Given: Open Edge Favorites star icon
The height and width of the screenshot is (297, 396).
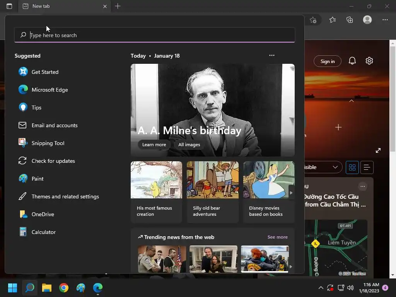Looking at the screenshot, I should [x=333, y=20].
